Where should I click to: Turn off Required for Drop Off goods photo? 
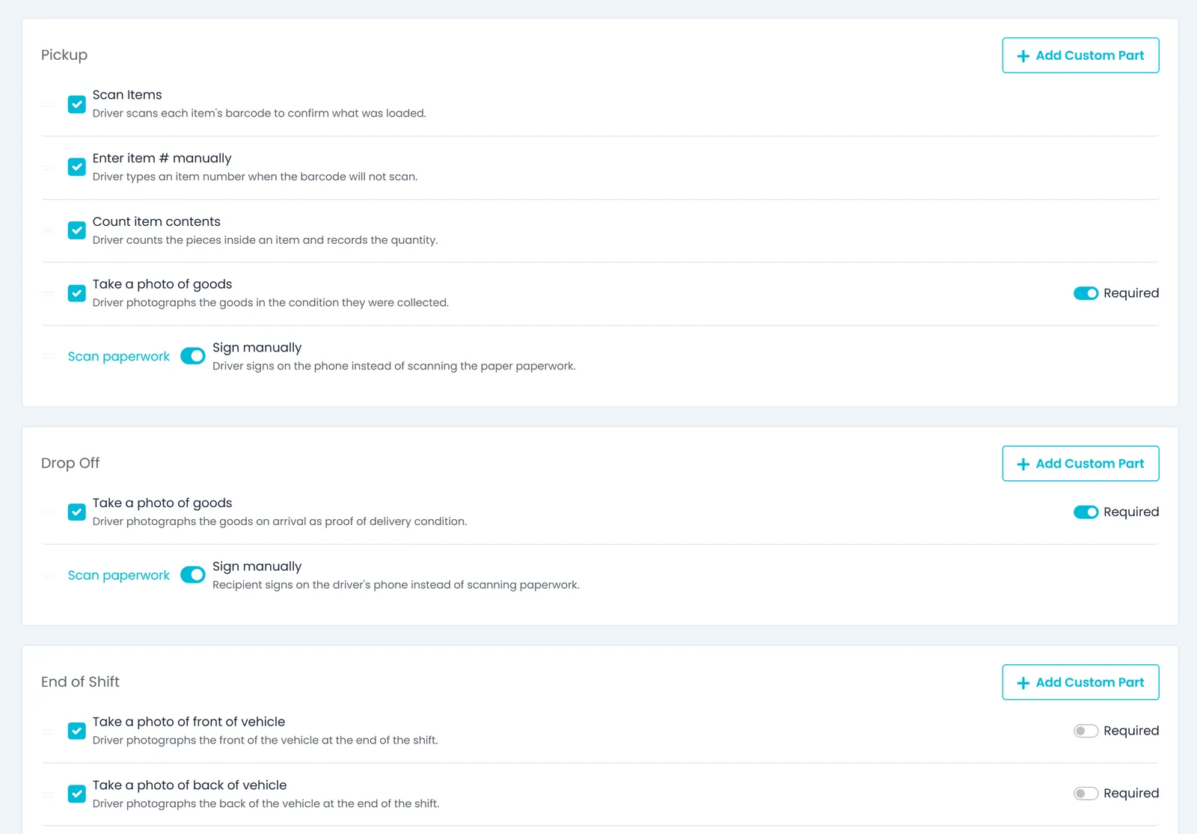click(1086, 512)
